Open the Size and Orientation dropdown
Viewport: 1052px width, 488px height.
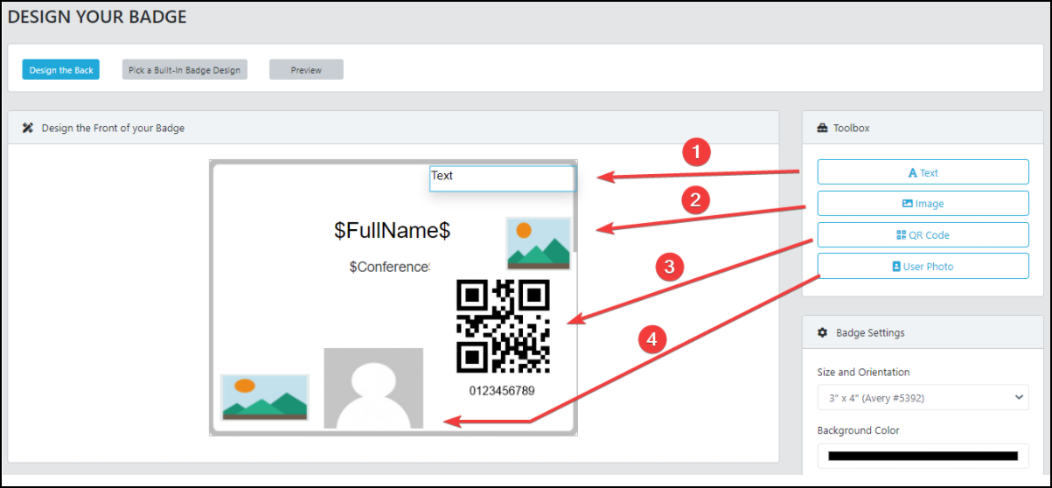point(923,397)
